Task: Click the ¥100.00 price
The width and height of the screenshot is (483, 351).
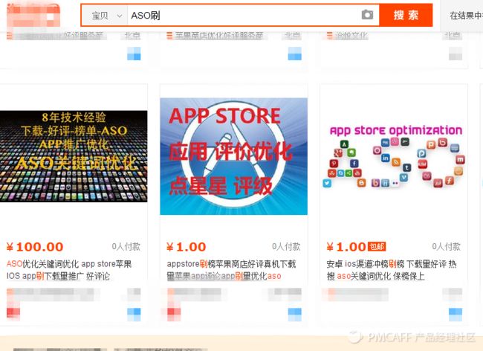Action: 35,247
